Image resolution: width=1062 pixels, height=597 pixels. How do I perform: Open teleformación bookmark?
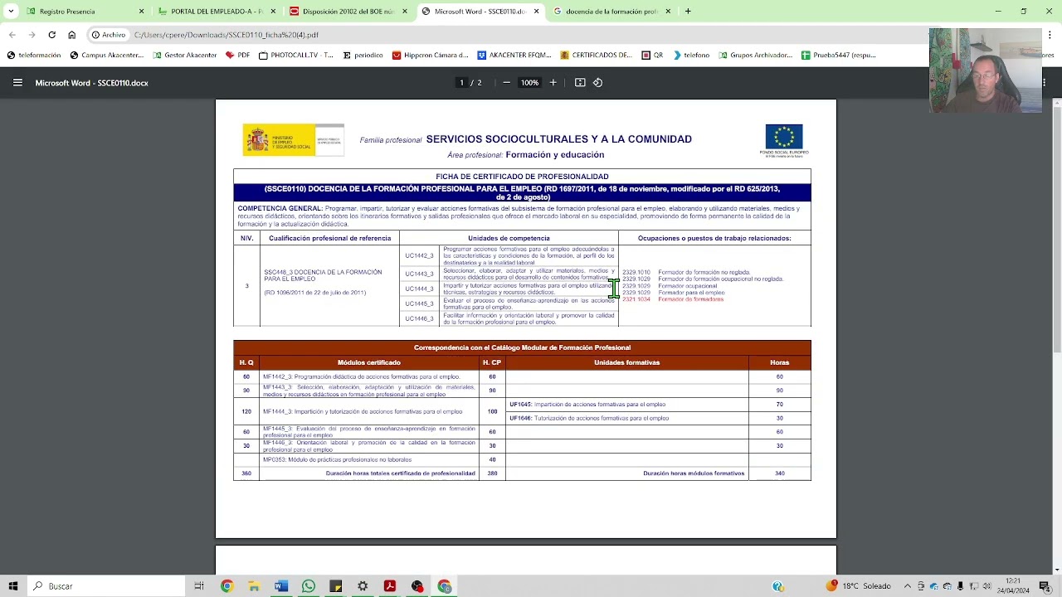click(34, 56)
